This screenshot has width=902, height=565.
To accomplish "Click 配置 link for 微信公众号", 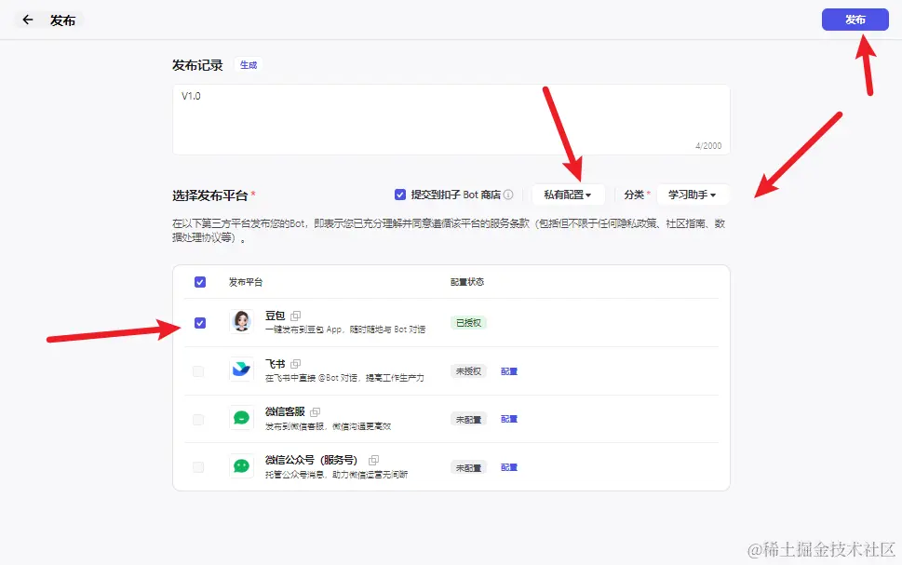I will [x=509, y=467].
